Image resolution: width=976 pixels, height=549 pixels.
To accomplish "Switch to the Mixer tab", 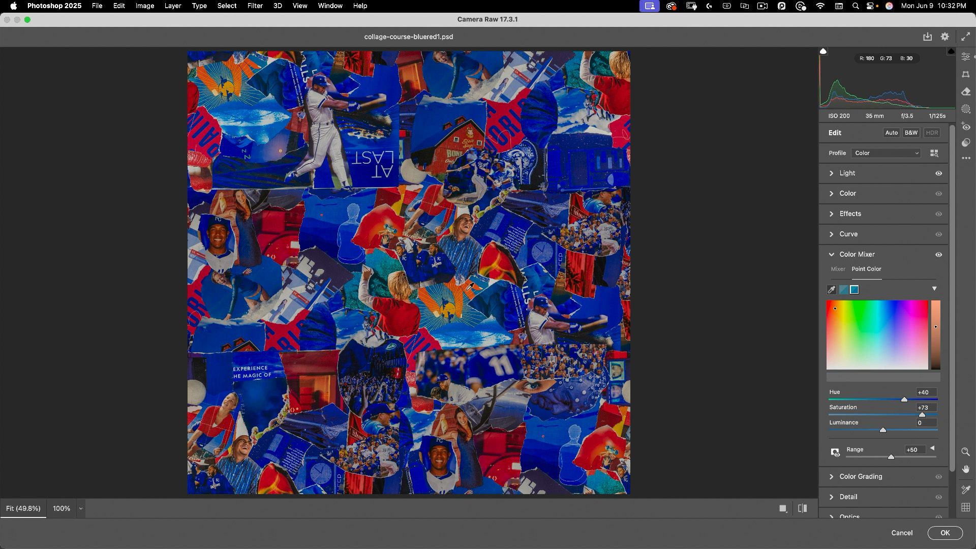I will [838, 269].
